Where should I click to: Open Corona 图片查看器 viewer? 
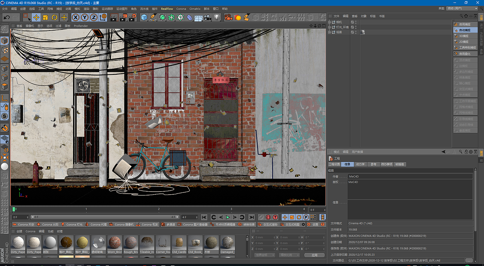pyautogui.click(x=192, y=224)
